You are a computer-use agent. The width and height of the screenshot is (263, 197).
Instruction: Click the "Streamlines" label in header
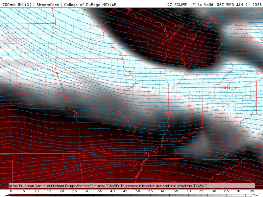coord(48,5)
